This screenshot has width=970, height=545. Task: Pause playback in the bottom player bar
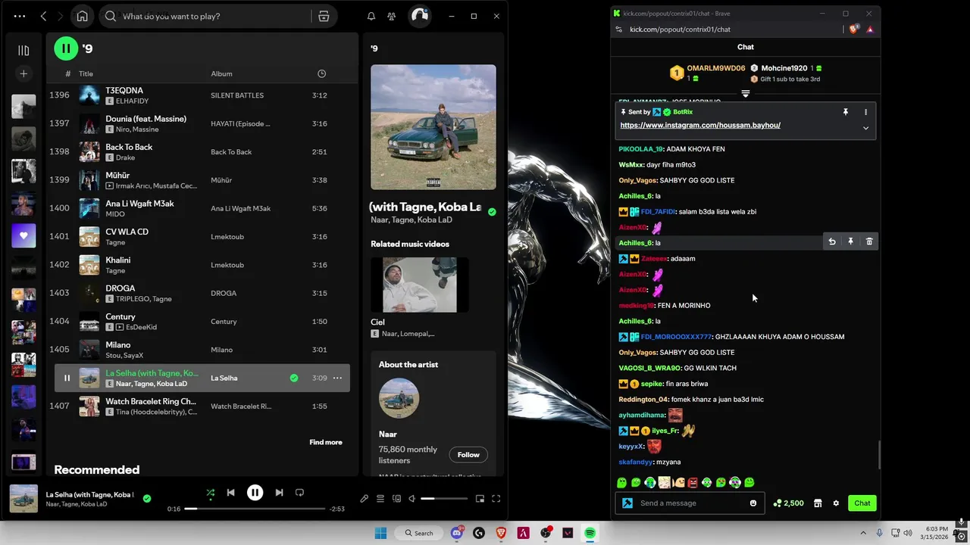(x=255, y=493)
